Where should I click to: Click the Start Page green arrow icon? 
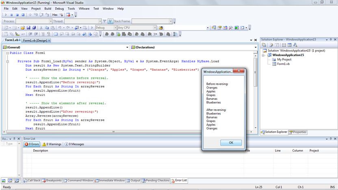236,28
